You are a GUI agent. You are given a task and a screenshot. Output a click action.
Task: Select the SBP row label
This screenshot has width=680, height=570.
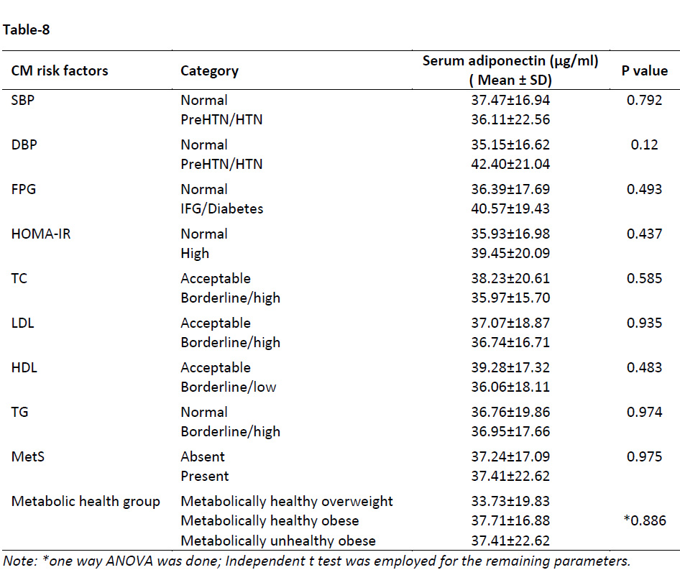(22, 100)
